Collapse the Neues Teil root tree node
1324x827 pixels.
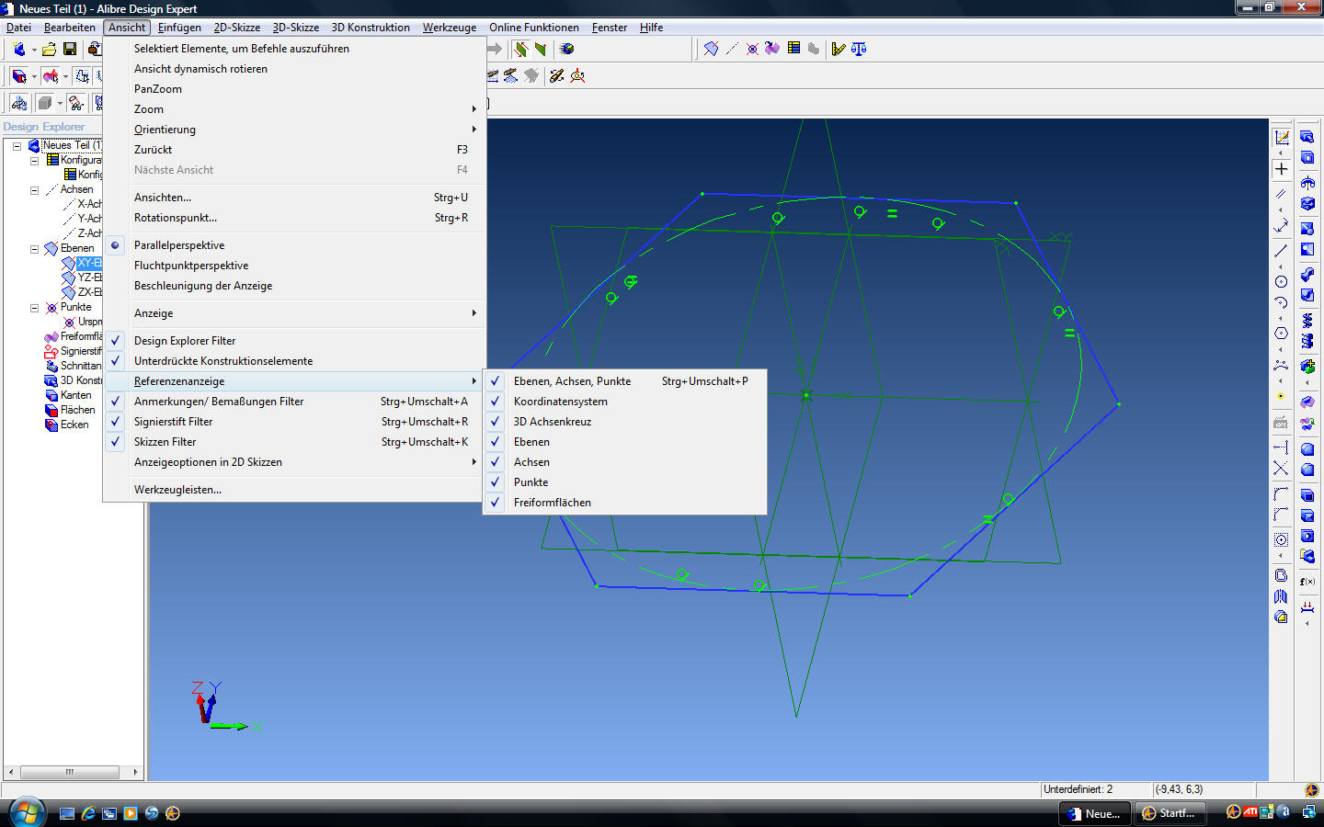pos(17,146)
